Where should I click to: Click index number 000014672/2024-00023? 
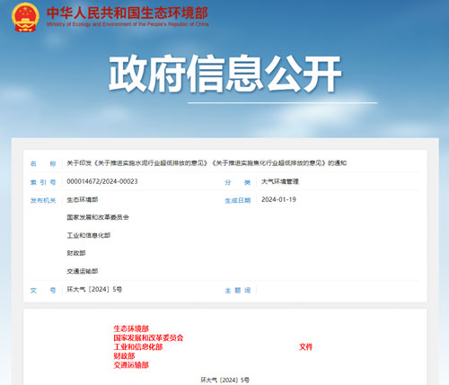[102, 181]
